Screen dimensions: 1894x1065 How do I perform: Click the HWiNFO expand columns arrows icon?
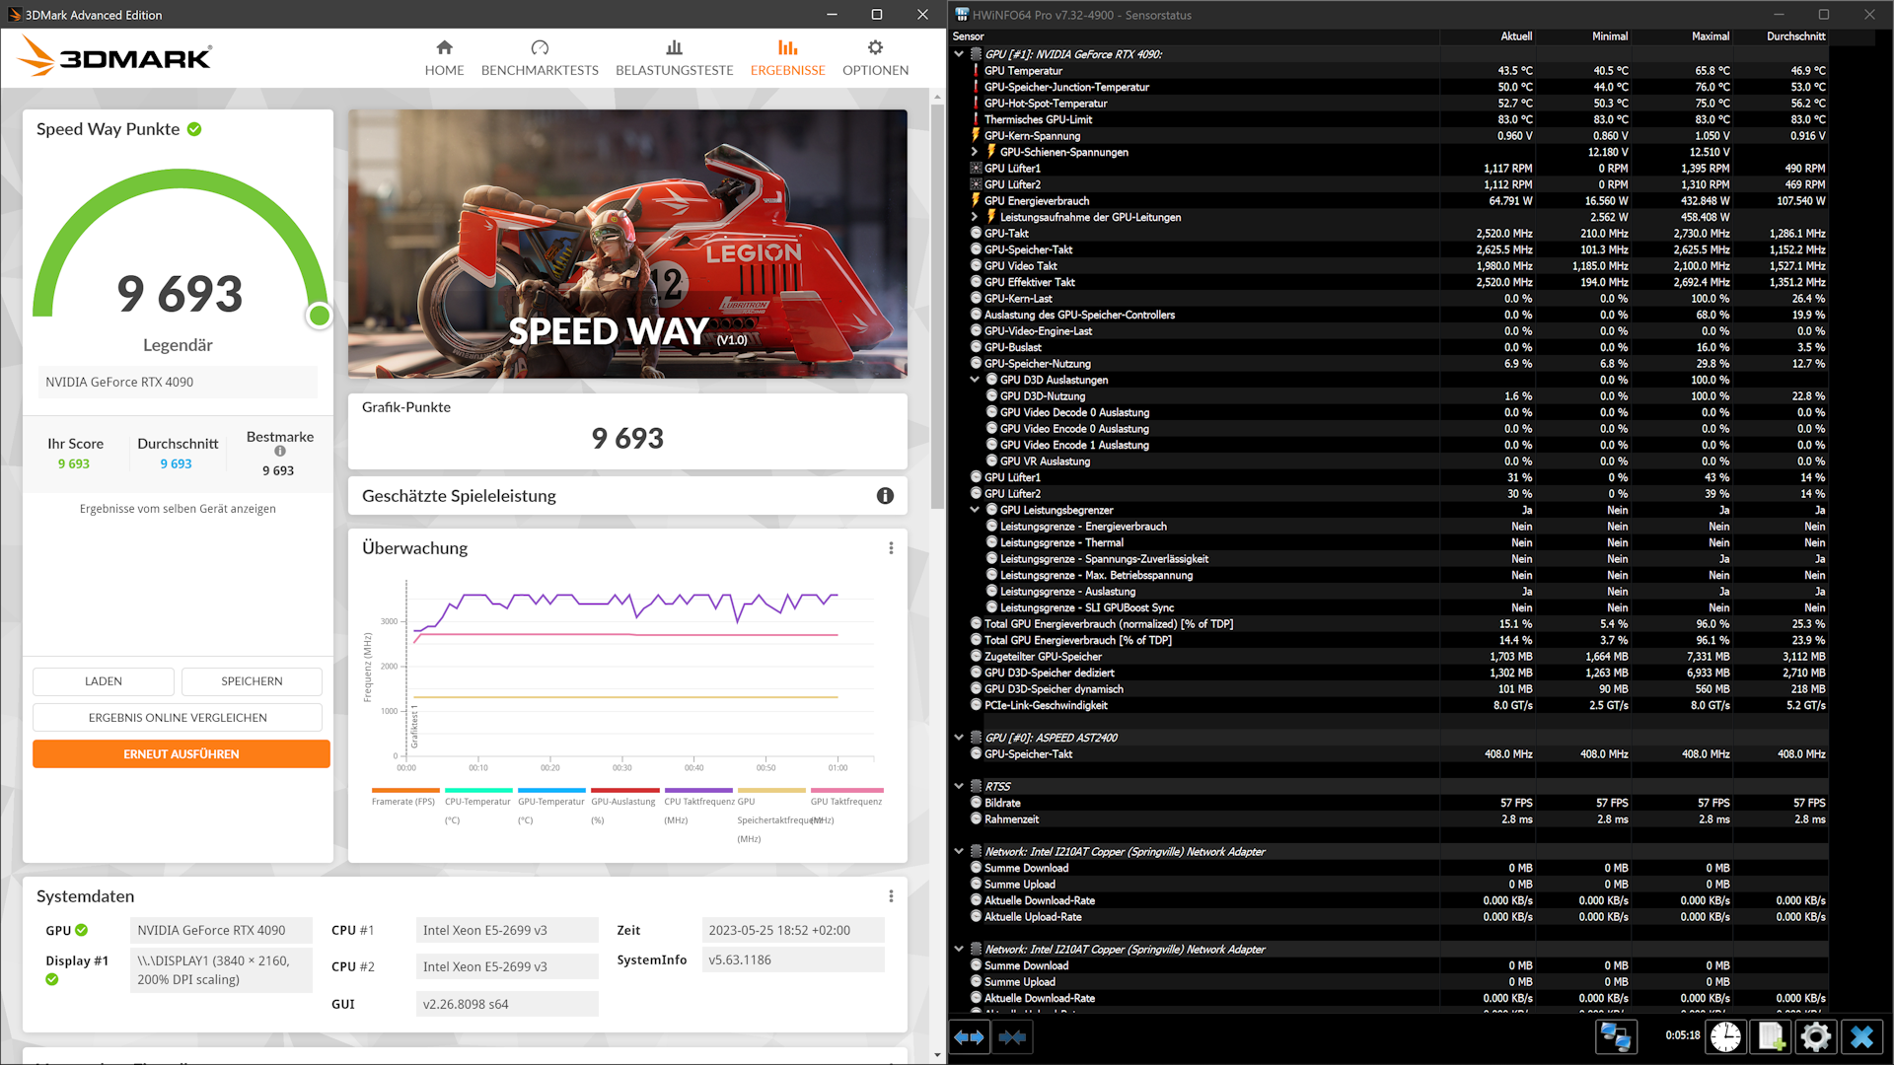click(x=970, y=1037)
